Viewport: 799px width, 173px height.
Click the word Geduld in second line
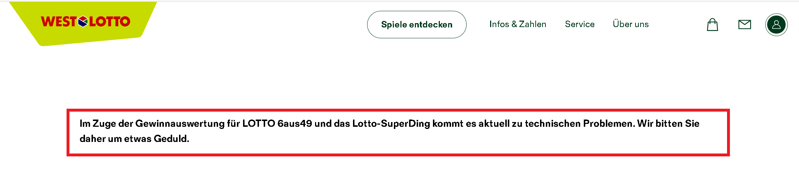click(171, 139)
